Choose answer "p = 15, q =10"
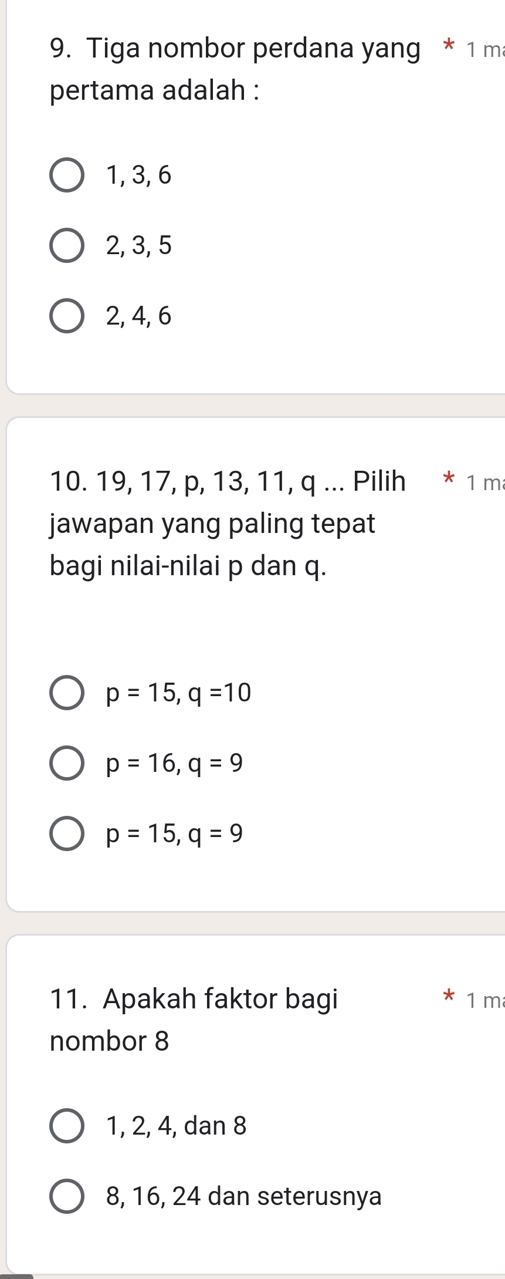Viewport: 505px width, 1279px height. (66, 693)
